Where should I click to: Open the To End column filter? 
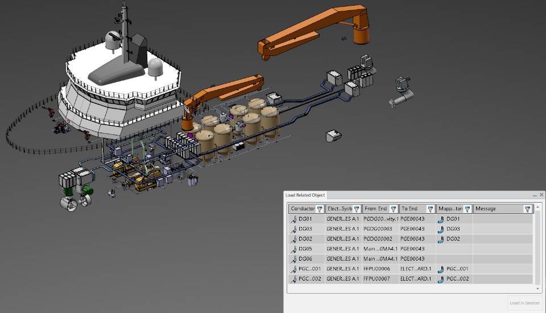click(x=431, y=209)
